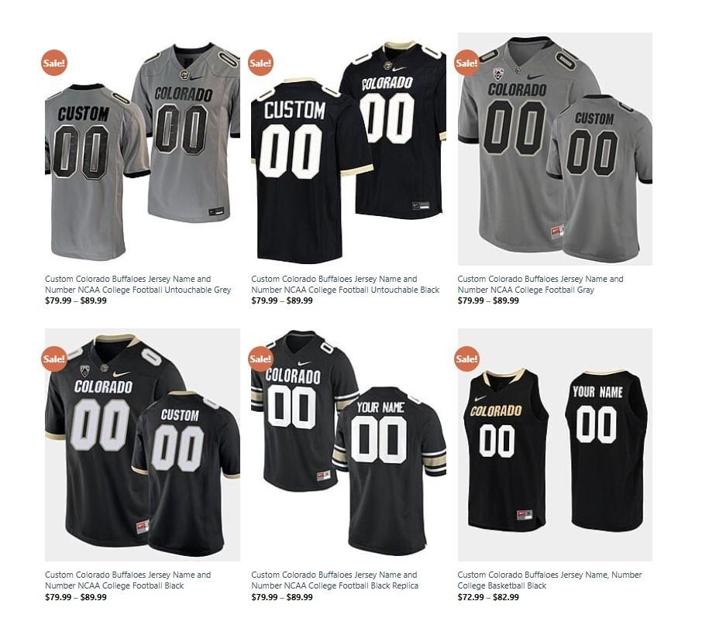Click the Sale badge on Untouchable Grey jersey
The width and height of the screenshot is (709, 618).
54,63
